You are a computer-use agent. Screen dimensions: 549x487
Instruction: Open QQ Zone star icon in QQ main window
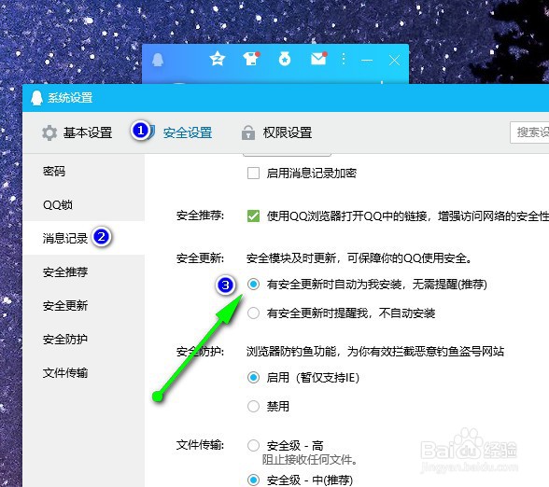coord(218,59)
